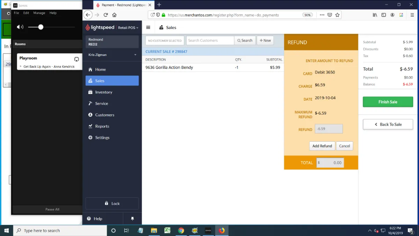
Task: Create a New customer
Action: tap(265, 41)
